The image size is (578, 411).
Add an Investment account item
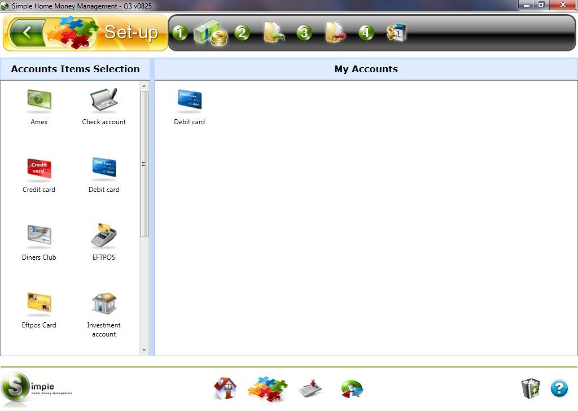[104, 303]
